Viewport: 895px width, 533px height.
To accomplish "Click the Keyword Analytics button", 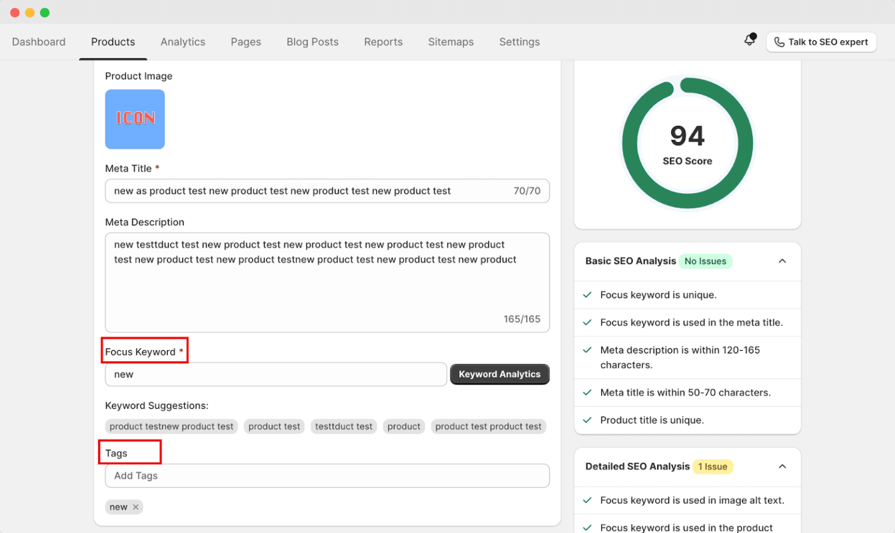I will tap(499, 374).
